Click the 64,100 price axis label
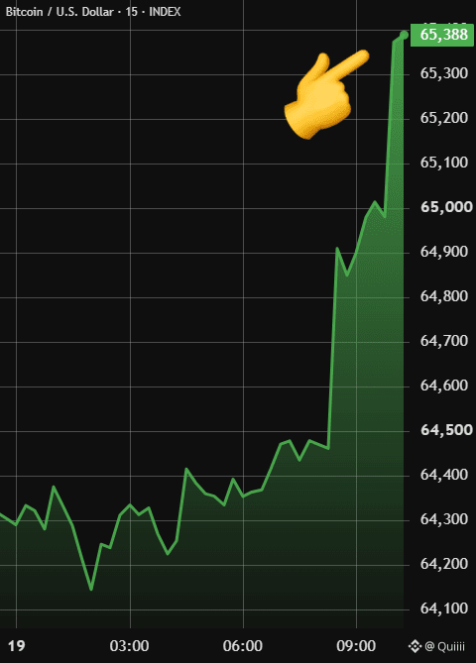 444,608
